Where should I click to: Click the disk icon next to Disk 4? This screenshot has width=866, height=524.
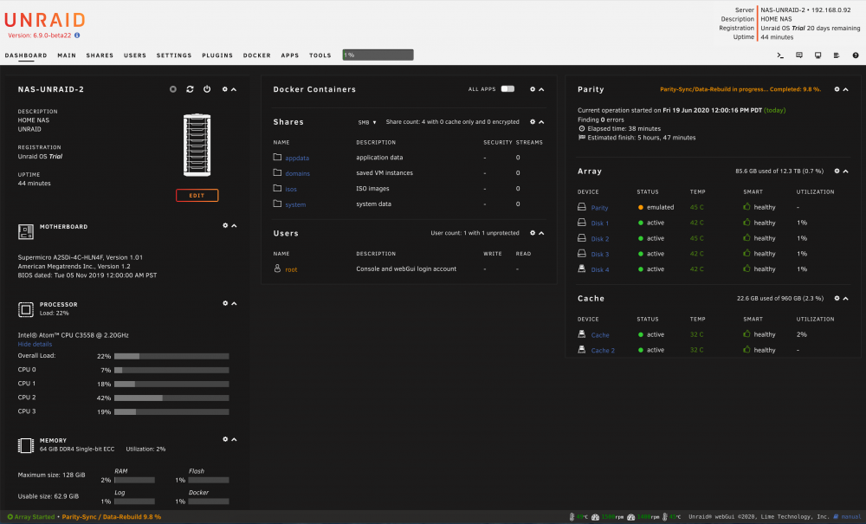(582, 268)
